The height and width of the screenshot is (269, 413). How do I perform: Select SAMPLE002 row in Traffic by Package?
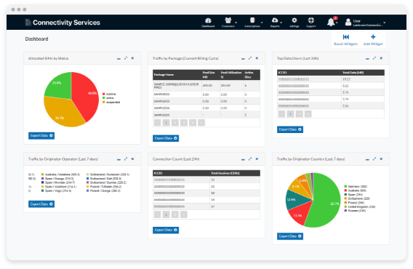pyautogui.click(x=206, y=95)
